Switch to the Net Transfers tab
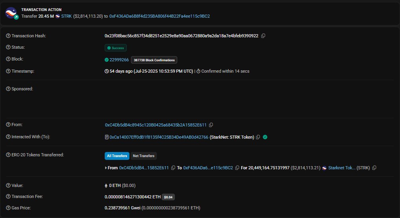This screenshot has height=218, width=400. 144,156
